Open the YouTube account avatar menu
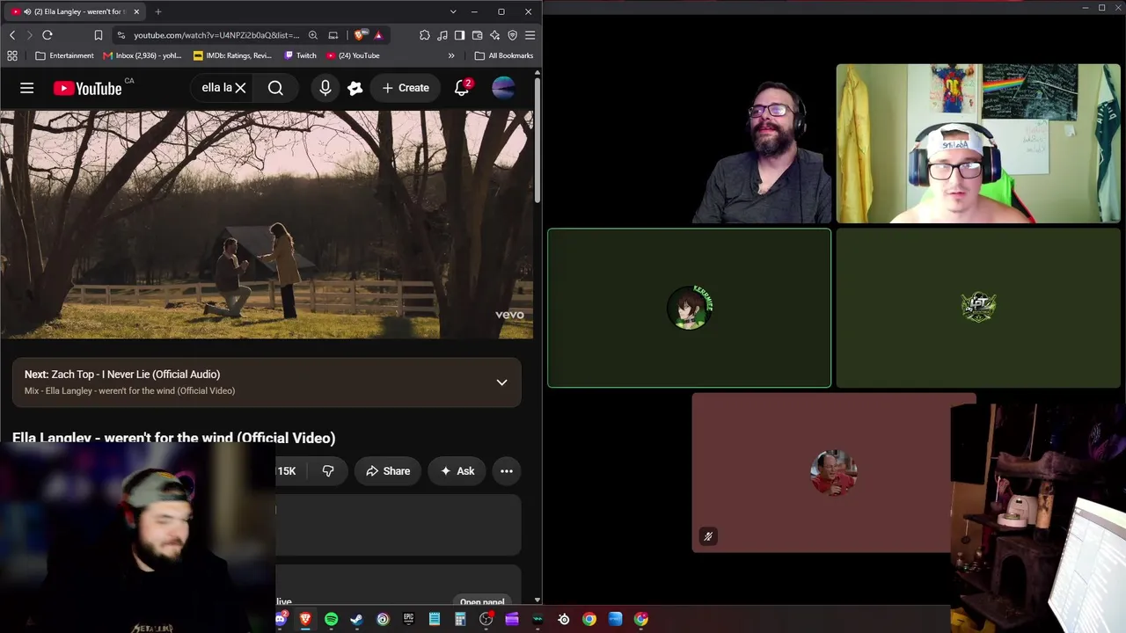The height and width of the screenshot is (633, 1126). pos(503,88)
